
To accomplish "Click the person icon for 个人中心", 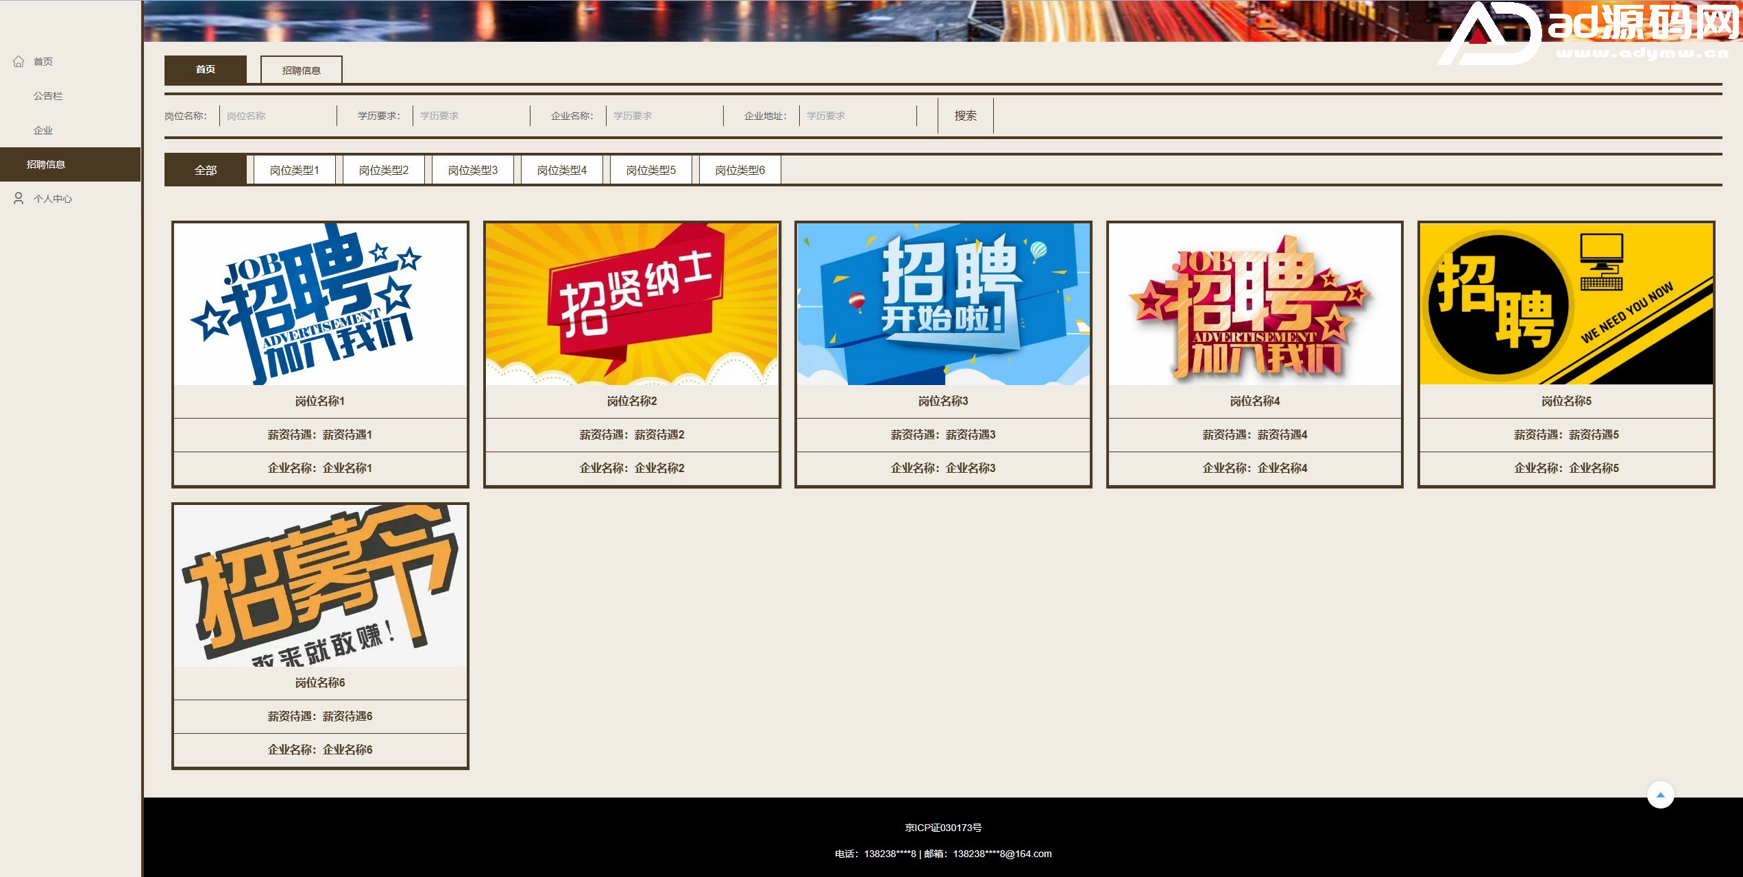I will (19, 199).
